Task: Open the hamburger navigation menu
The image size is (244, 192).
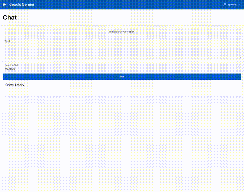Action: (x=4, y=5)
